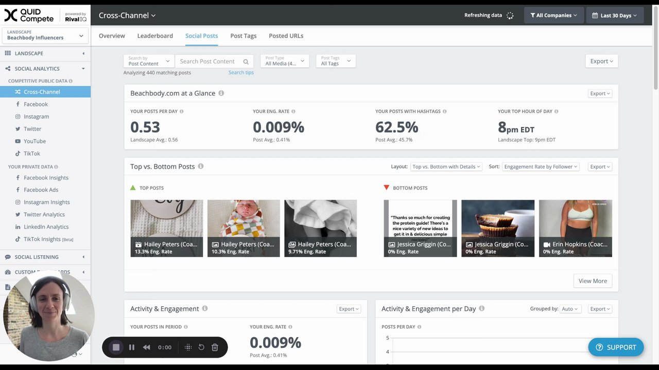Show info for Beachbody.com at a Glance
The width and height of the screenshot is (659, 370).
pyautogui.click(x=221, y=93)
